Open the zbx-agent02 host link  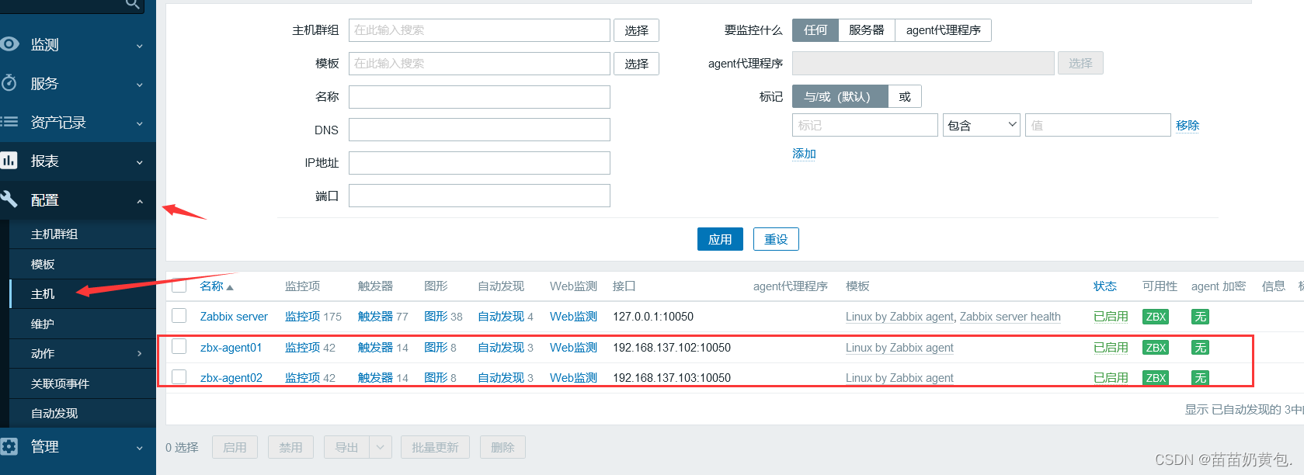231,378
